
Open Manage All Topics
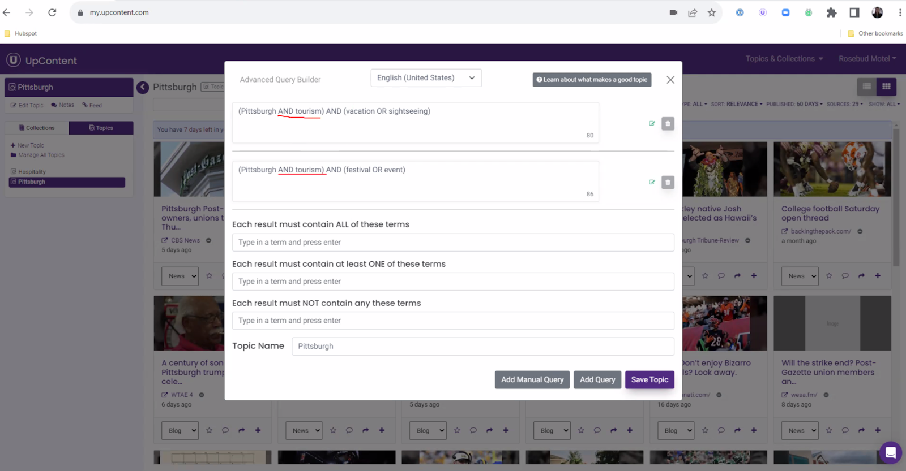coord(37,155)
